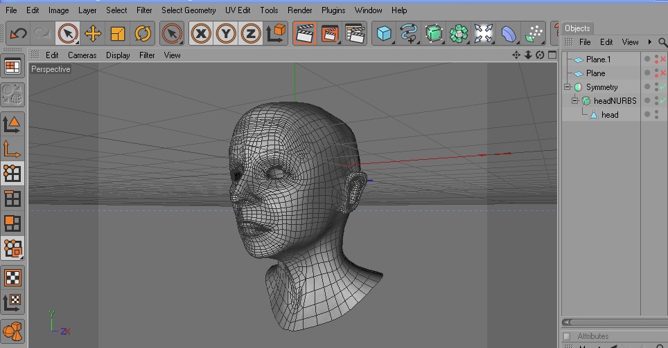Open the spline tools icon
The width and height of the screenshot is (668, 348).
(x=410, y=33)
